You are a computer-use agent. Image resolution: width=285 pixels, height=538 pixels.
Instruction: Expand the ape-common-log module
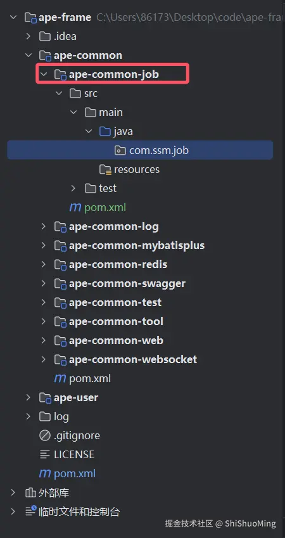(44, 226)
